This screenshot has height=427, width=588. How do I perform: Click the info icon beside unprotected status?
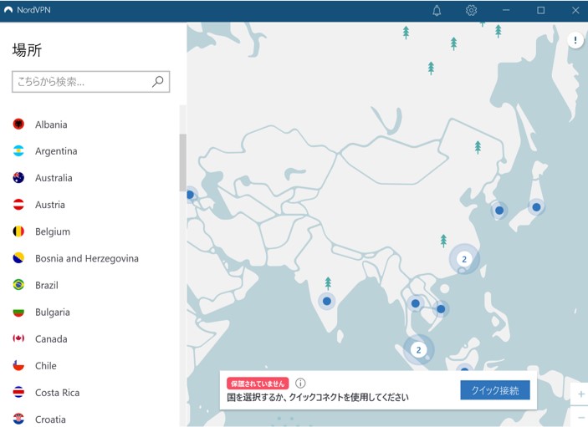[x=300, y=383]
